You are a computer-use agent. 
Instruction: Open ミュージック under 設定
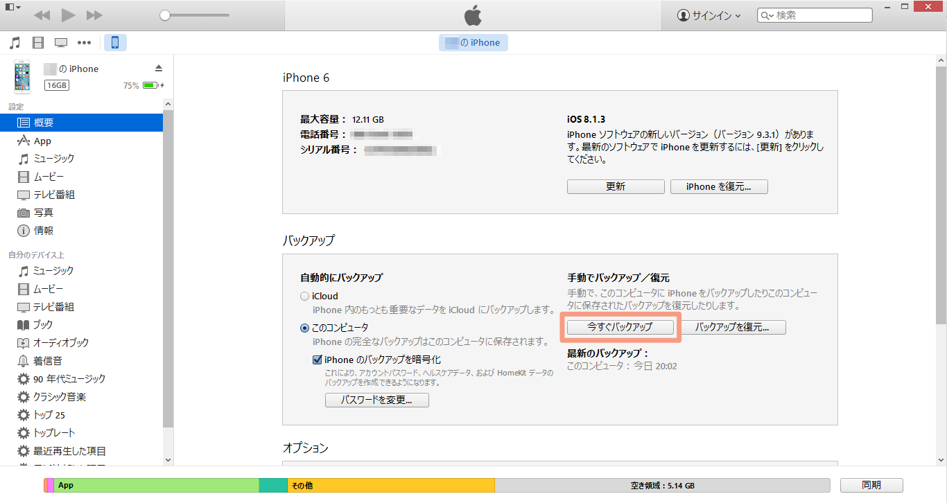tap(81, 159)
